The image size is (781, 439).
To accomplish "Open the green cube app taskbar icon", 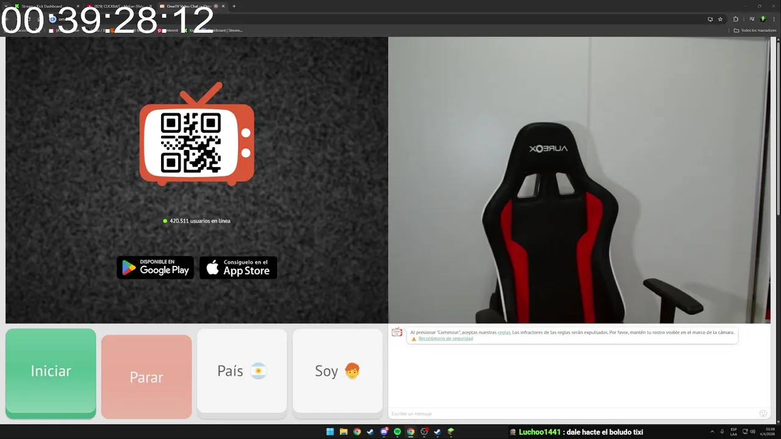I will (x=451, y=432).
